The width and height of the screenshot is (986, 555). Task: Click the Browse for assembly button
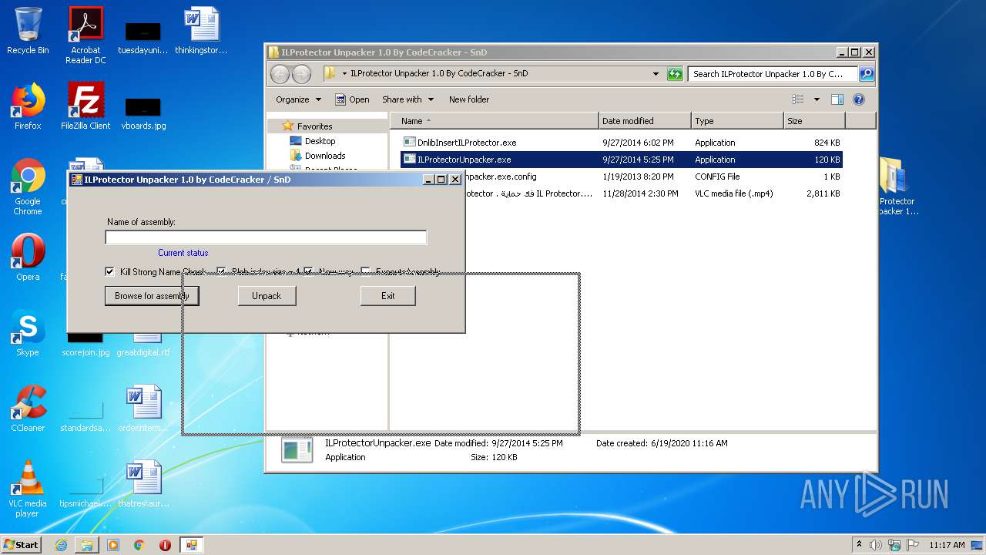pyautogui.click(x=152, y=296)
